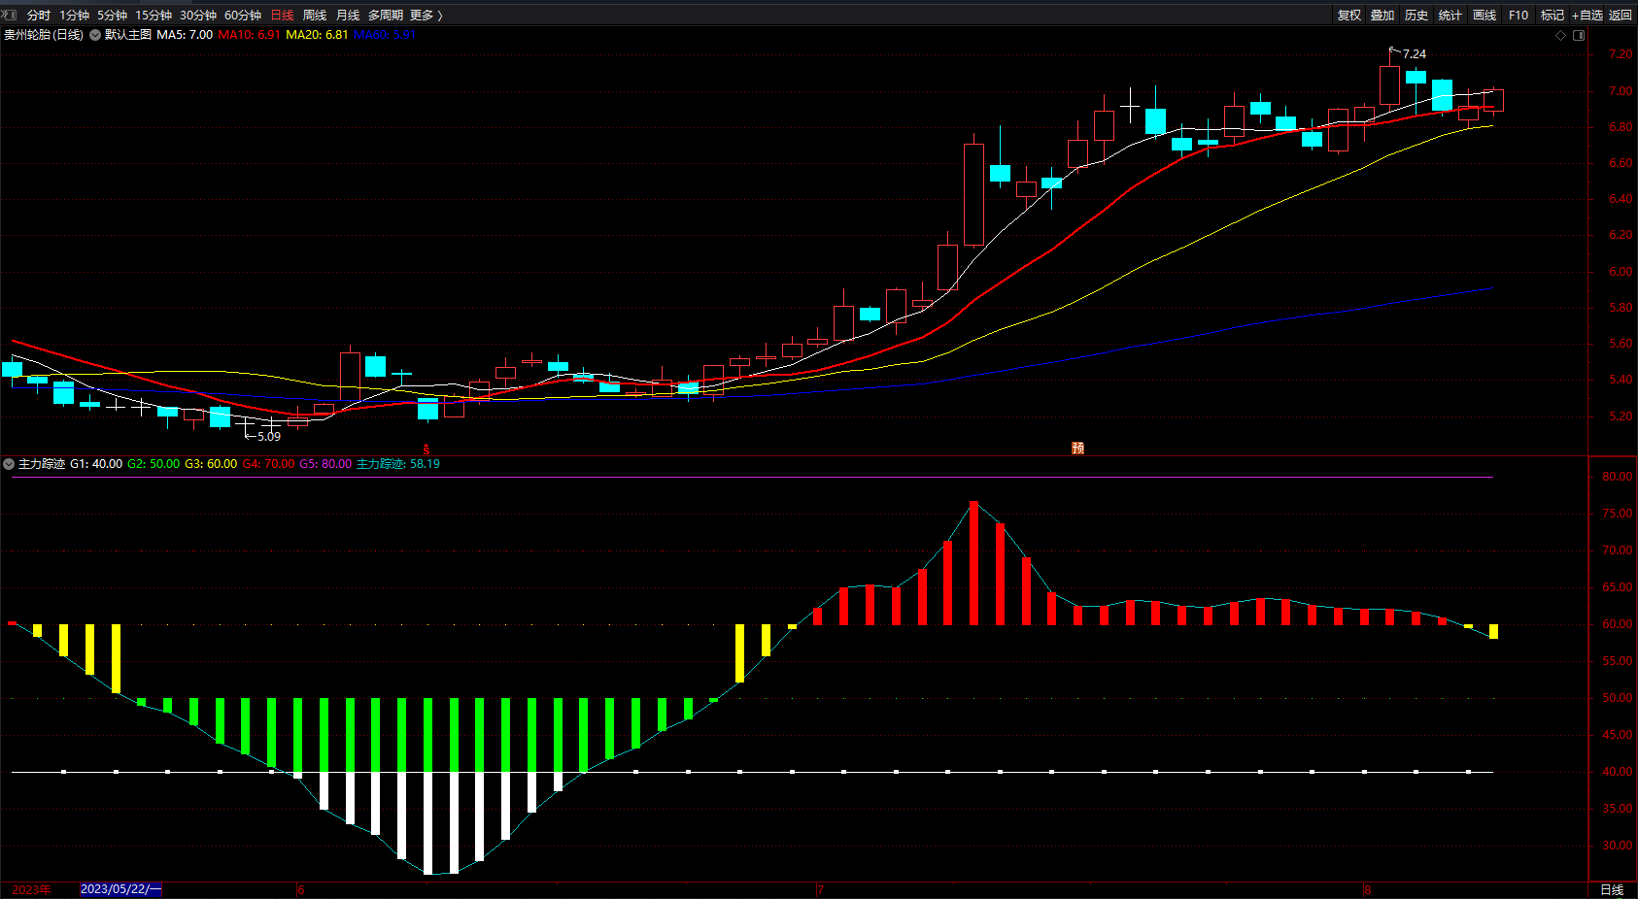Click the 复权 adjustment button
The image size is (1638, 899).
(x=1349, y=16)
